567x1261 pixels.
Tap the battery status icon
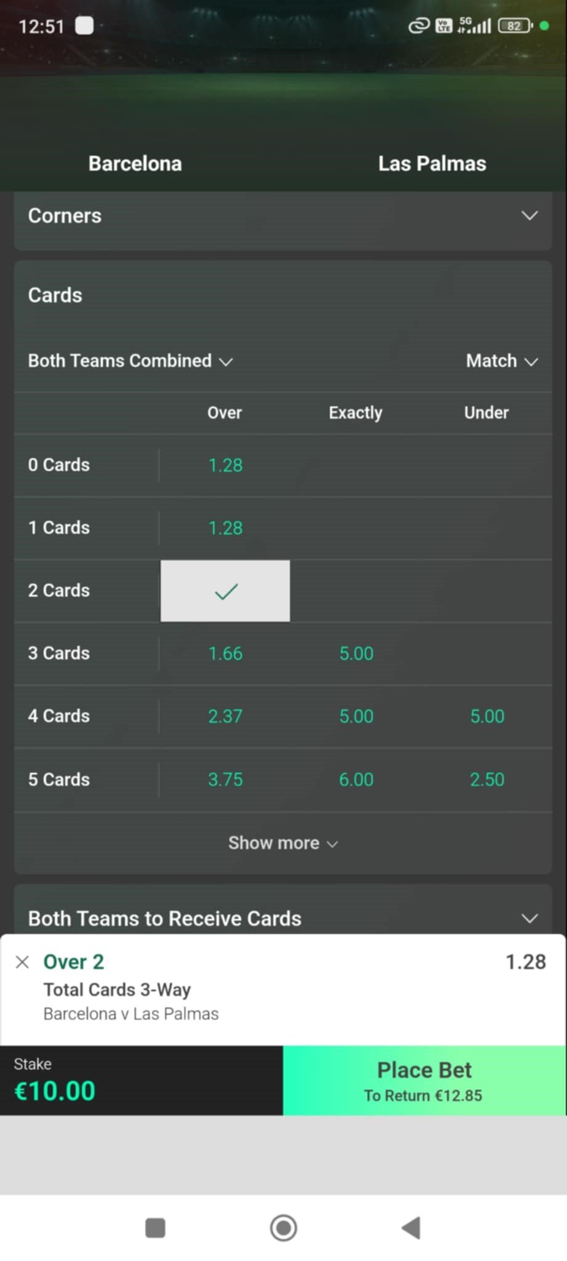[515, 26]
